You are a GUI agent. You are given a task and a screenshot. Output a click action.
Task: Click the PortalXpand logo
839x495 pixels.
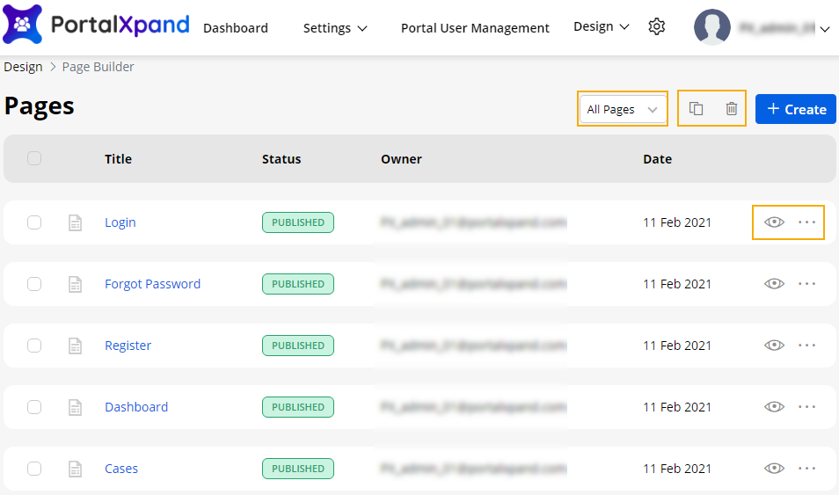(x=97, y=25)
